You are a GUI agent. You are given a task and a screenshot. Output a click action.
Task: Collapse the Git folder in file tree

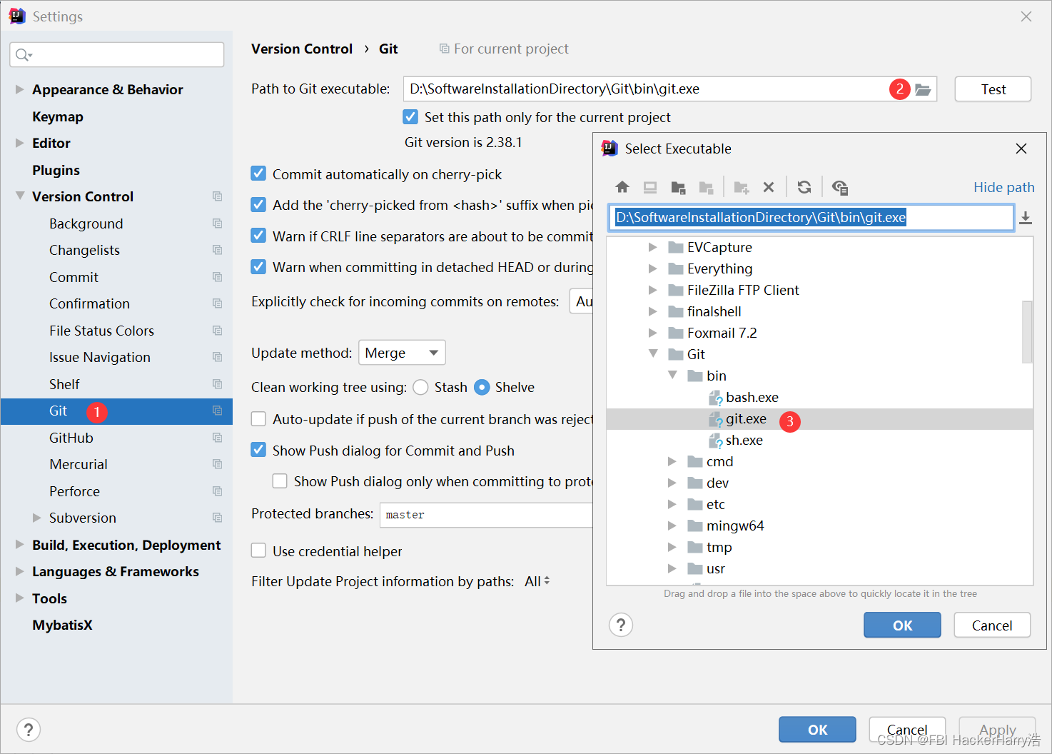652,353
